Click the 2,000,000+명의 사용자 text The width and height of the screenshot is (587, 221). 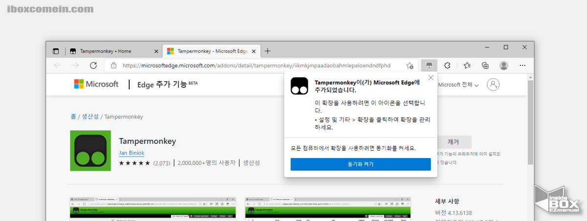pyautogui.click(x=206, y=162)
